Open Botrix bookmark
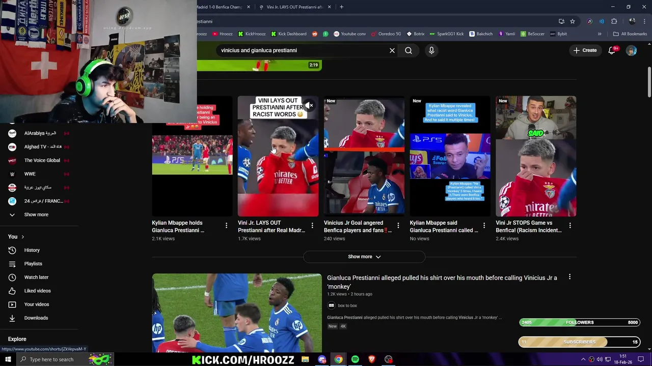 (415, 34)
